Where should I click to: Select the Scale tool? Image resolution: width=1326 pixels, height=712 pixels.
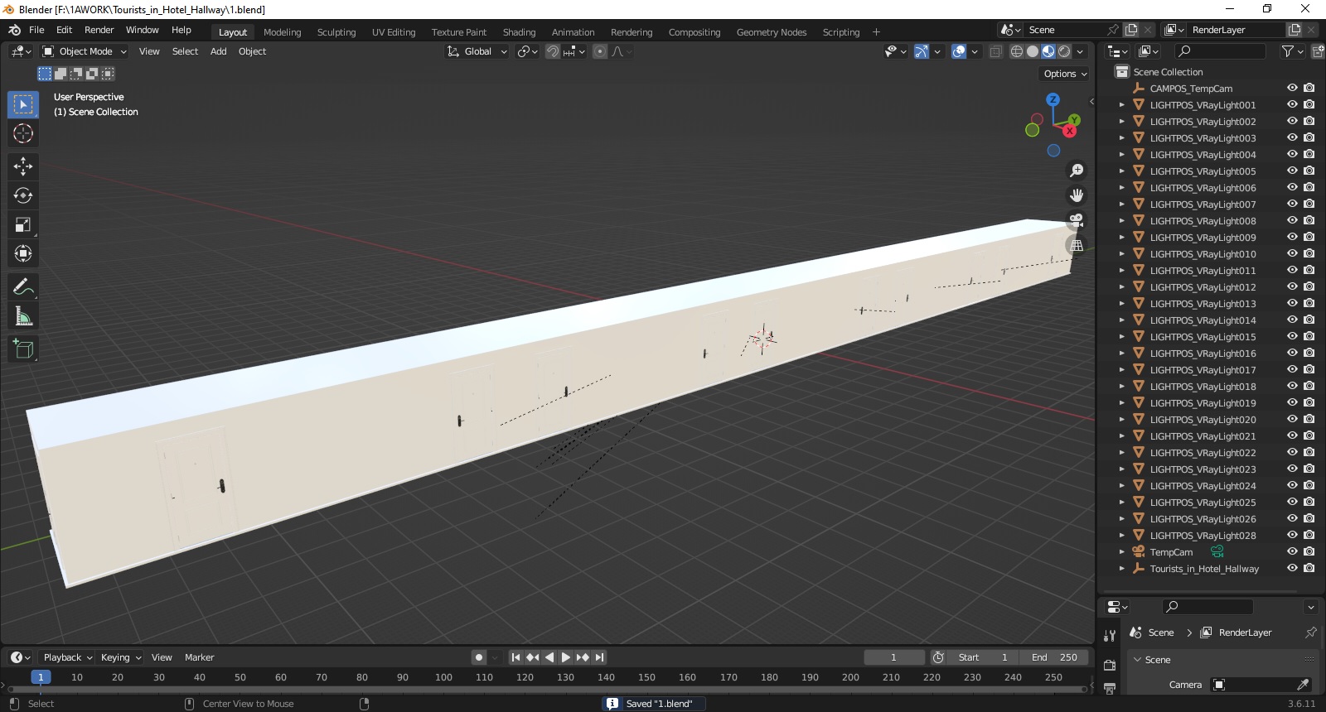(x=23, y=224)
